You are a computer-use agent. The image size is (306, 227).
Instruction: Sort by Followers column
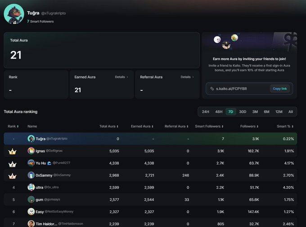(x=249, y=126)
